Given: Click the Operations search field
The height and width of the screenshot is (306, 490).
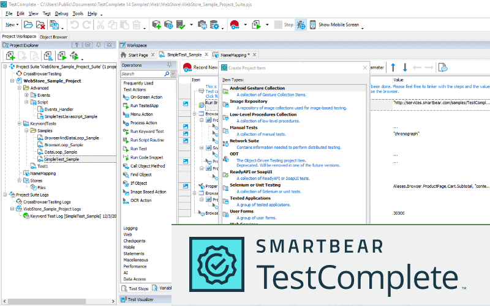Looking at the screenshot, I should pos(142,74).
